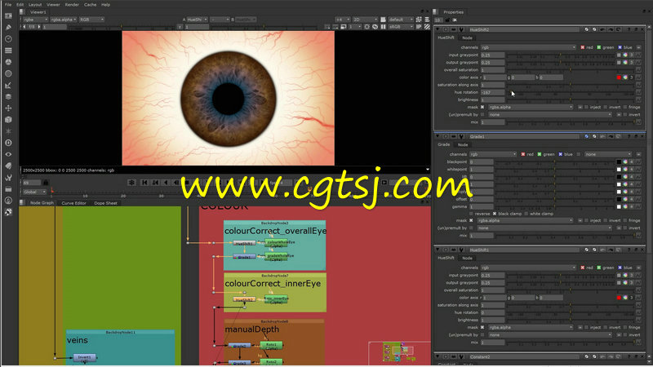Click HueShift2 hue rotation value field
653x367 pixels.
click(493, 92)
